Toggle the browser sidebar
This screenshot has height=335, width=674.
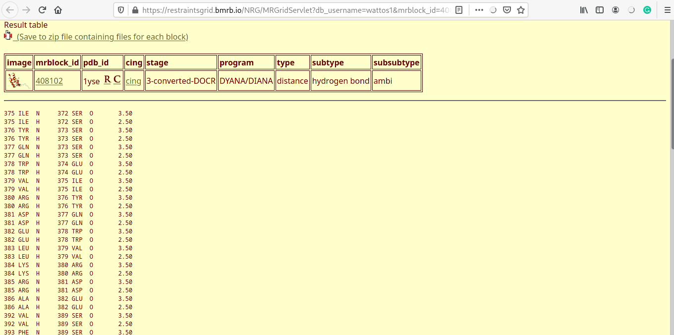(600, 10)
